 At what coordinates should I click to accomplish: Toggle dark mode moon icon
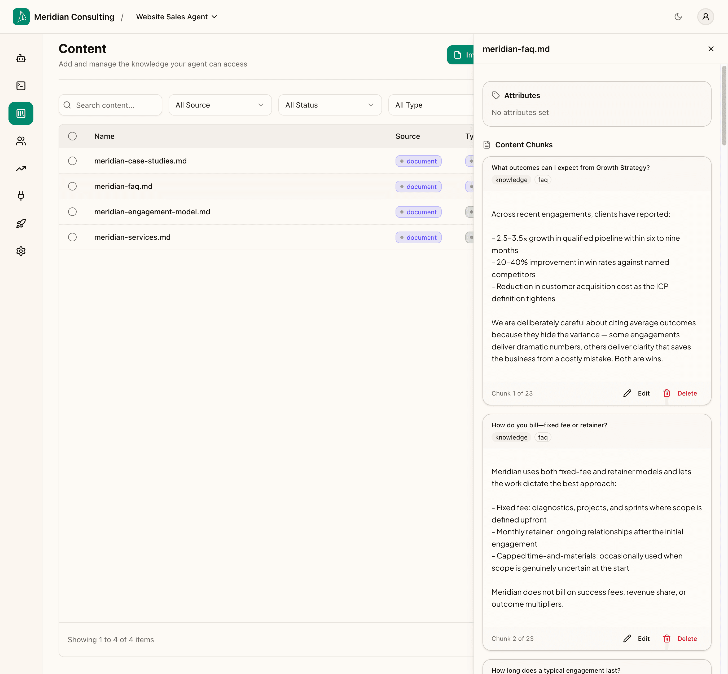click(678, 17)
